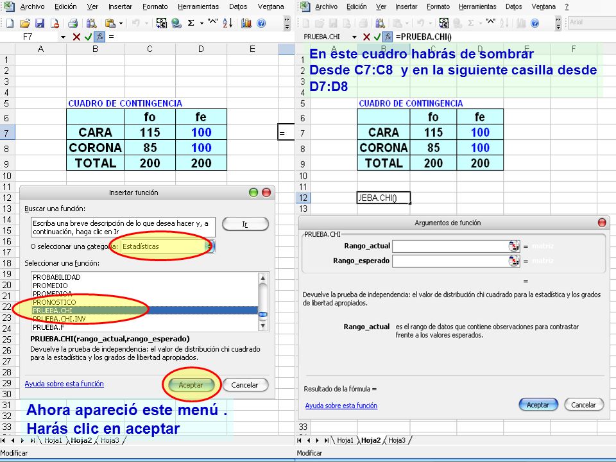Viewport: 616px width, 462px height.
Task: Open Herramientas menu in left window
Action: [198, 6]
